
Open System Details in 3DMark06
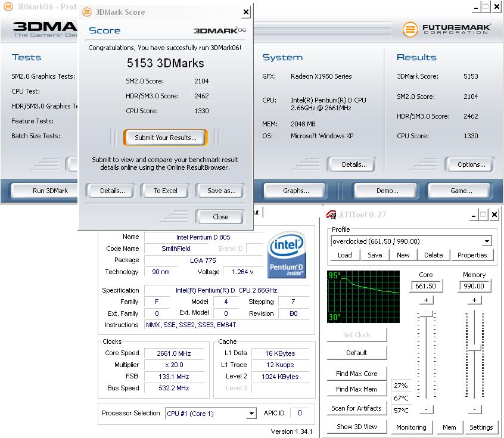354,164
